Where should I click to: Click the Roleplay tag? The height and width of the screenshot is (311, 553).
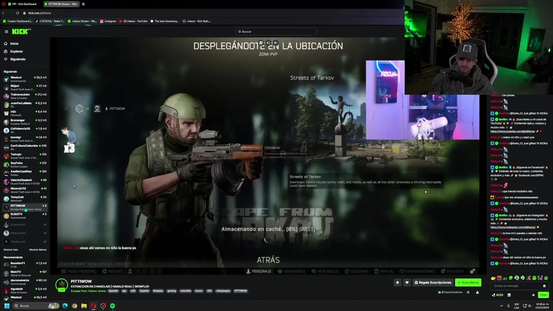pyautogui.click(x=158, y=291)
